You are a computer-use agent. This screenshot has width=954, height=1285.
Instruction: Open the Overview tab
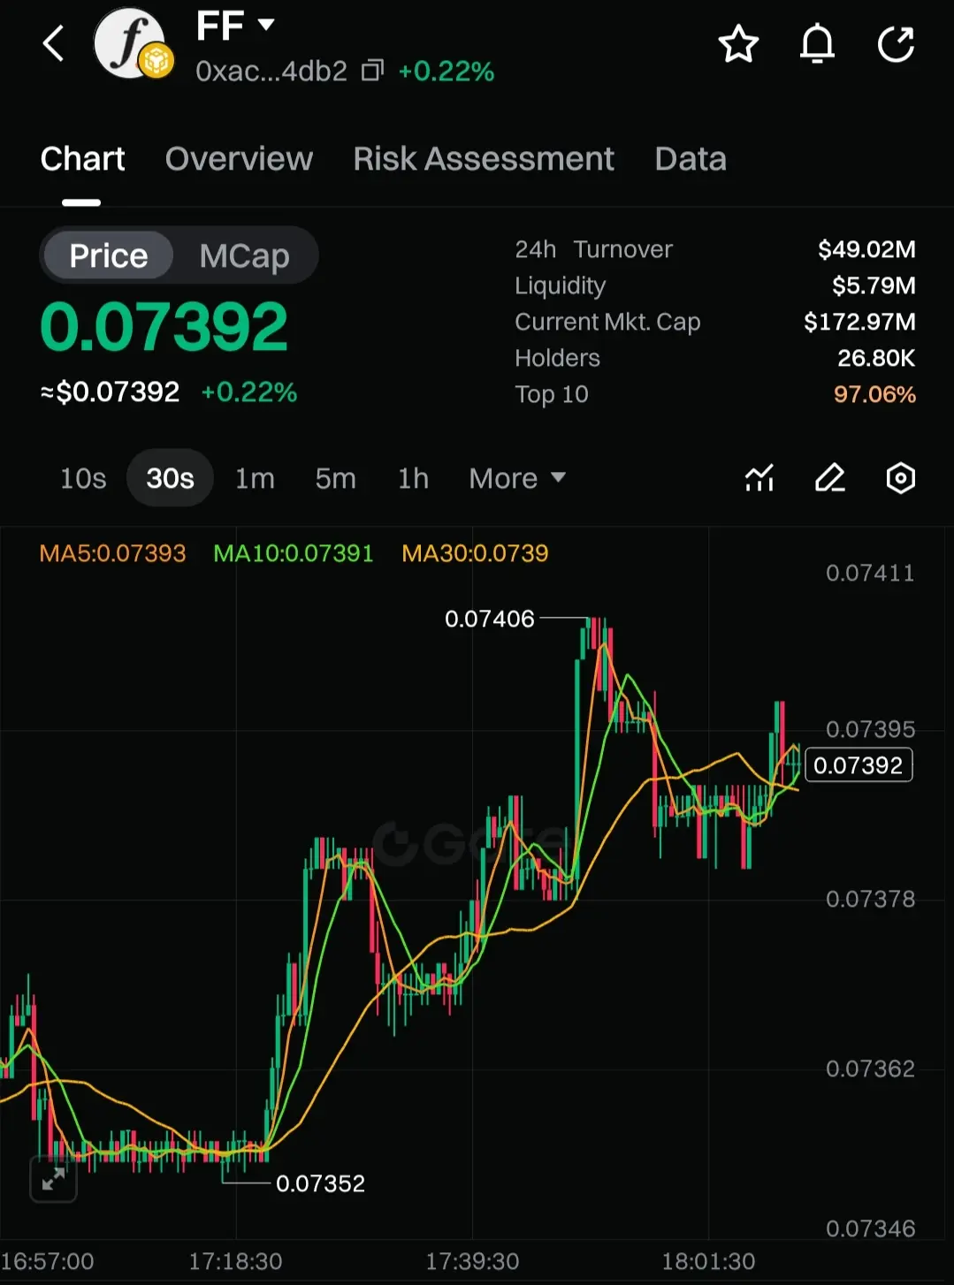(x=239, y=159)
